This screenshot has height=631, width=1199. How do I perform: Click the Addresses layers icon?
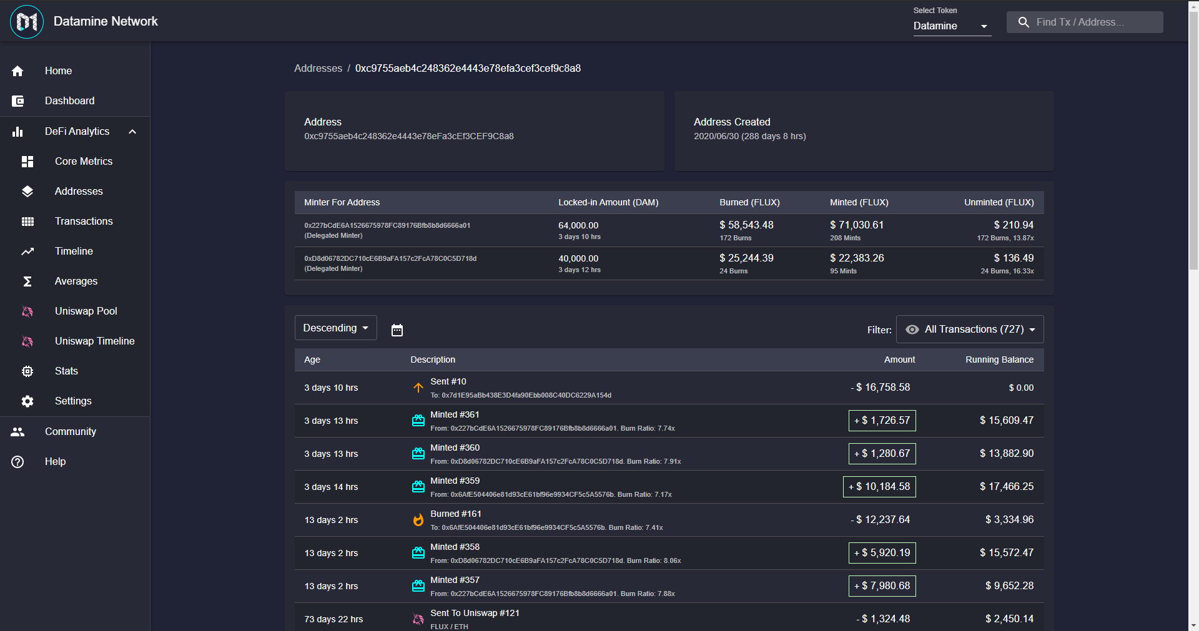(27, 192)
